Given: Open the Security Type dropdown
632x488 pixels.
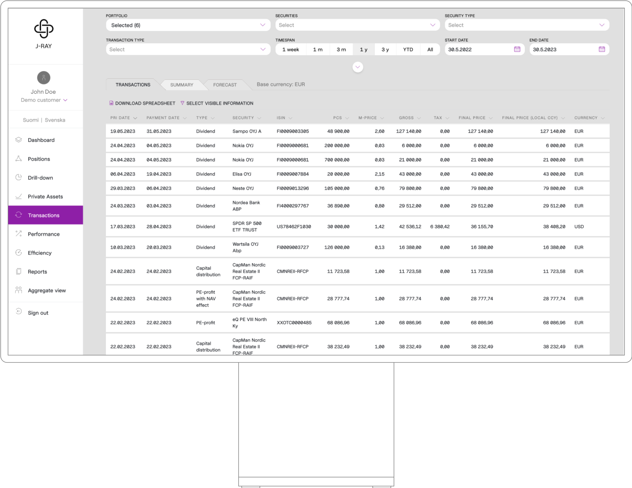Looking at the screenshot, I should point(526,25).
